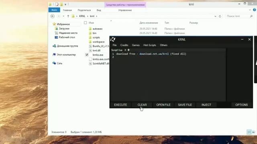Open Недавние места in navigation pane
The image size is (257, 144).
click(68, 33)
